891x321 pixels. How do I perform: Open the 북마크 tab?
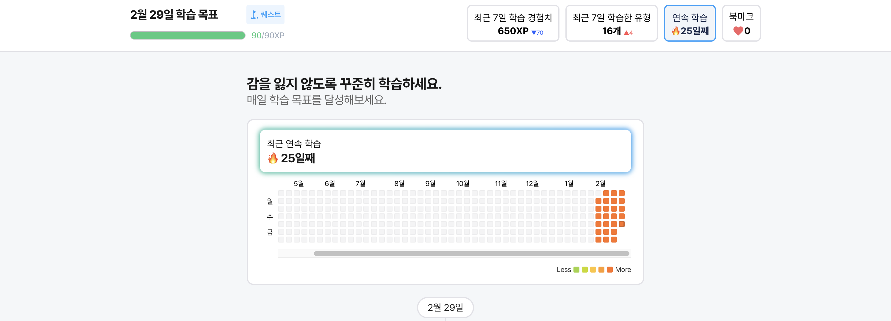(x=741, y=23)
